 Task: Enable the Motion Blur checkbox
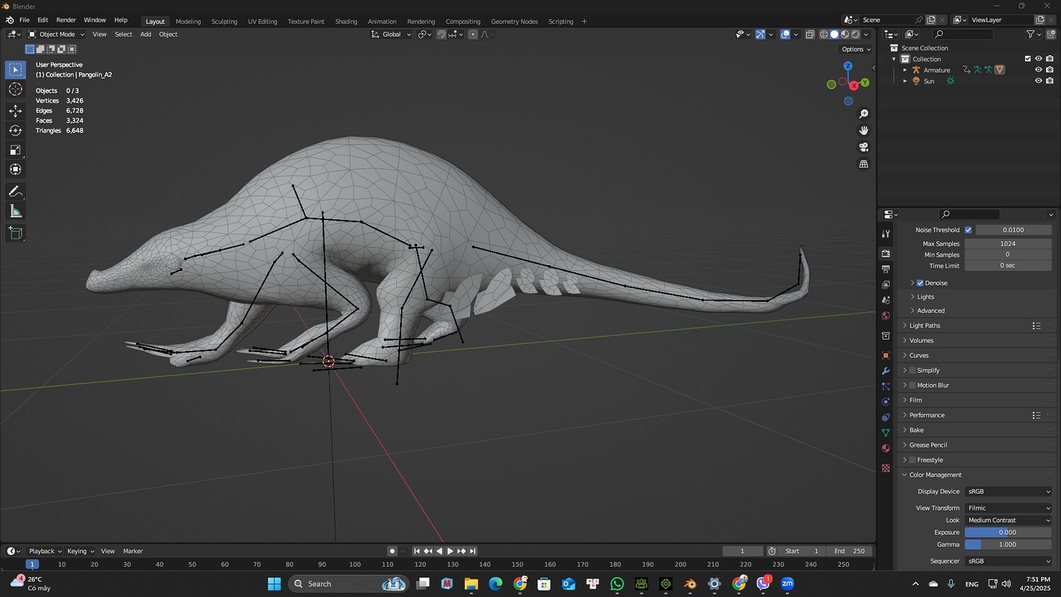[x=912, y=386]
